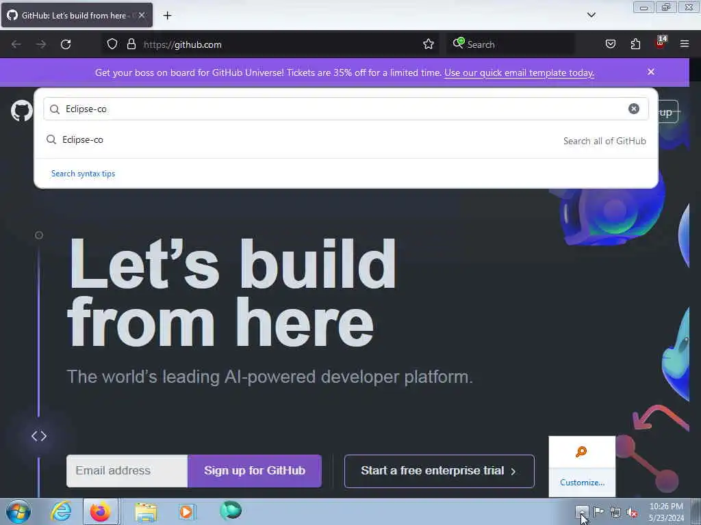Launch Windows Media Player
701x525 pixels.
tap(186, 511)
